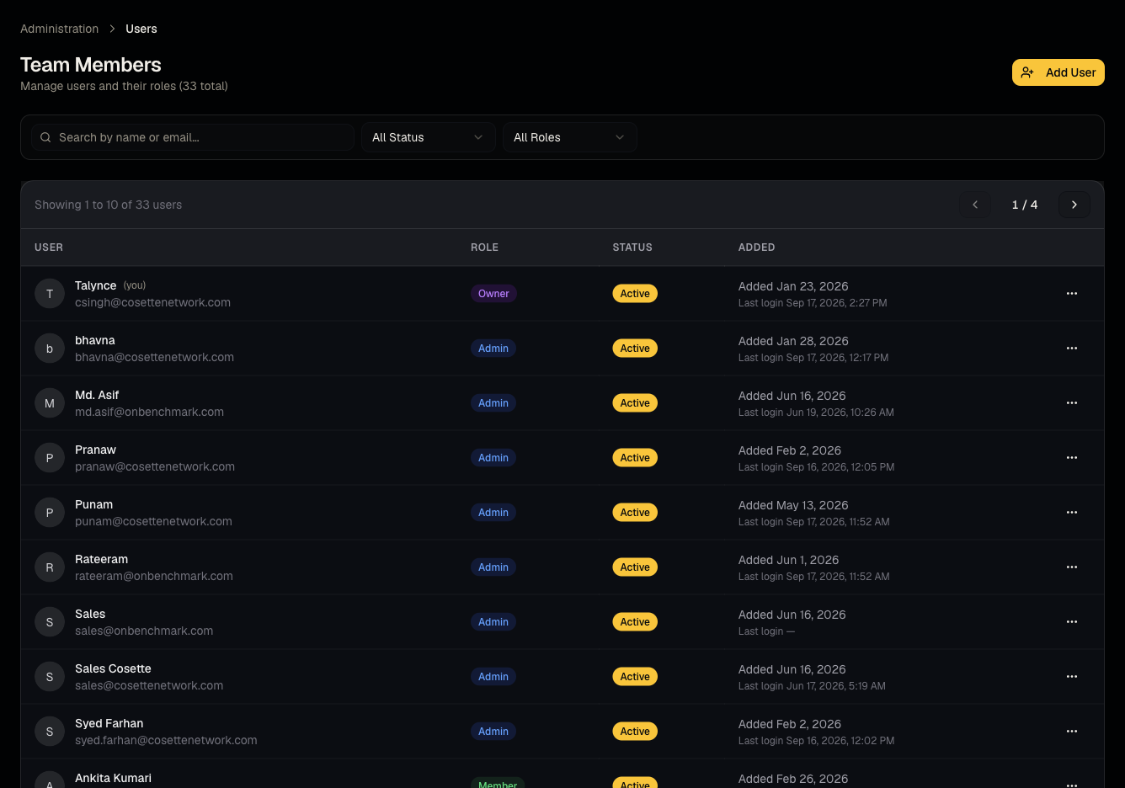Open row actions menu for Sales Cosette
This screenshot has height=788, width=1125.
point(1072,677)
